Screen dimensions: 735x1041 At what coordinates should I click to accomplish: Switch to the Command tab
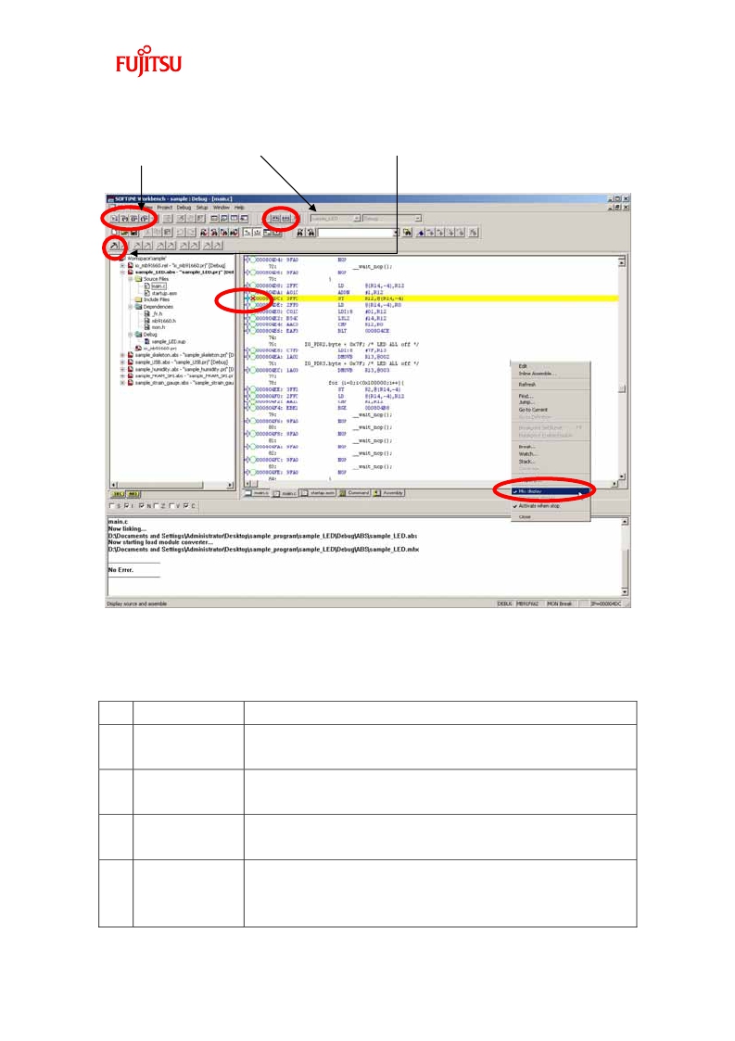pos(354,493)
